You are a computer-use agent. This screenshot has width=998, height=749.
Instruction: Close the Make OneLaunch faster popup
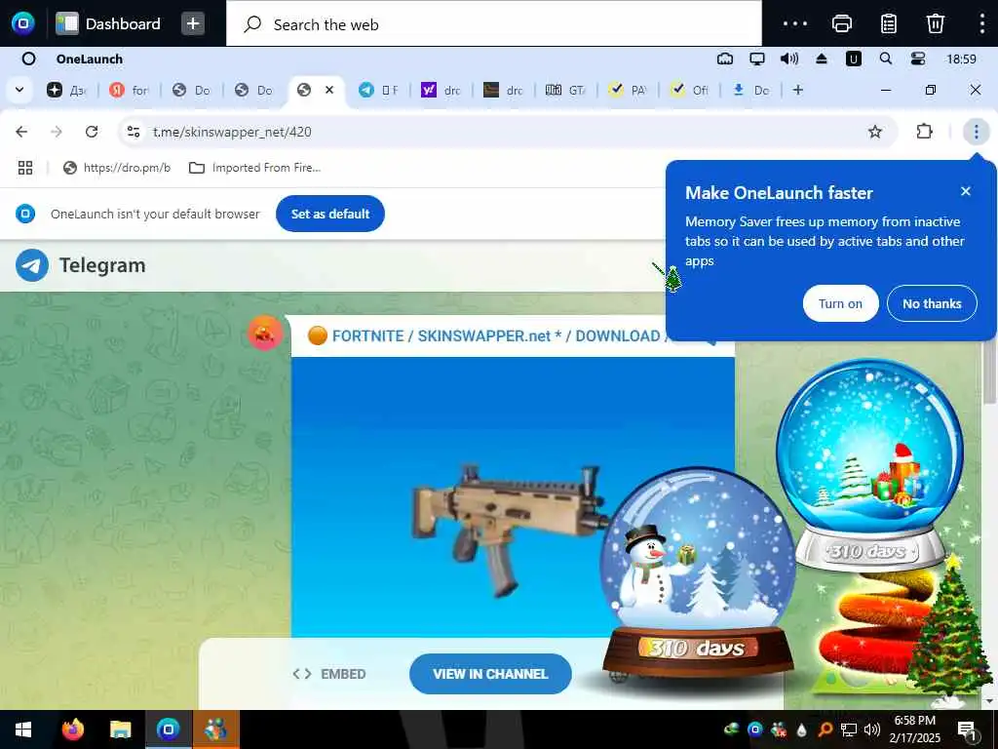pyautogui.click(x=966, y=191)
